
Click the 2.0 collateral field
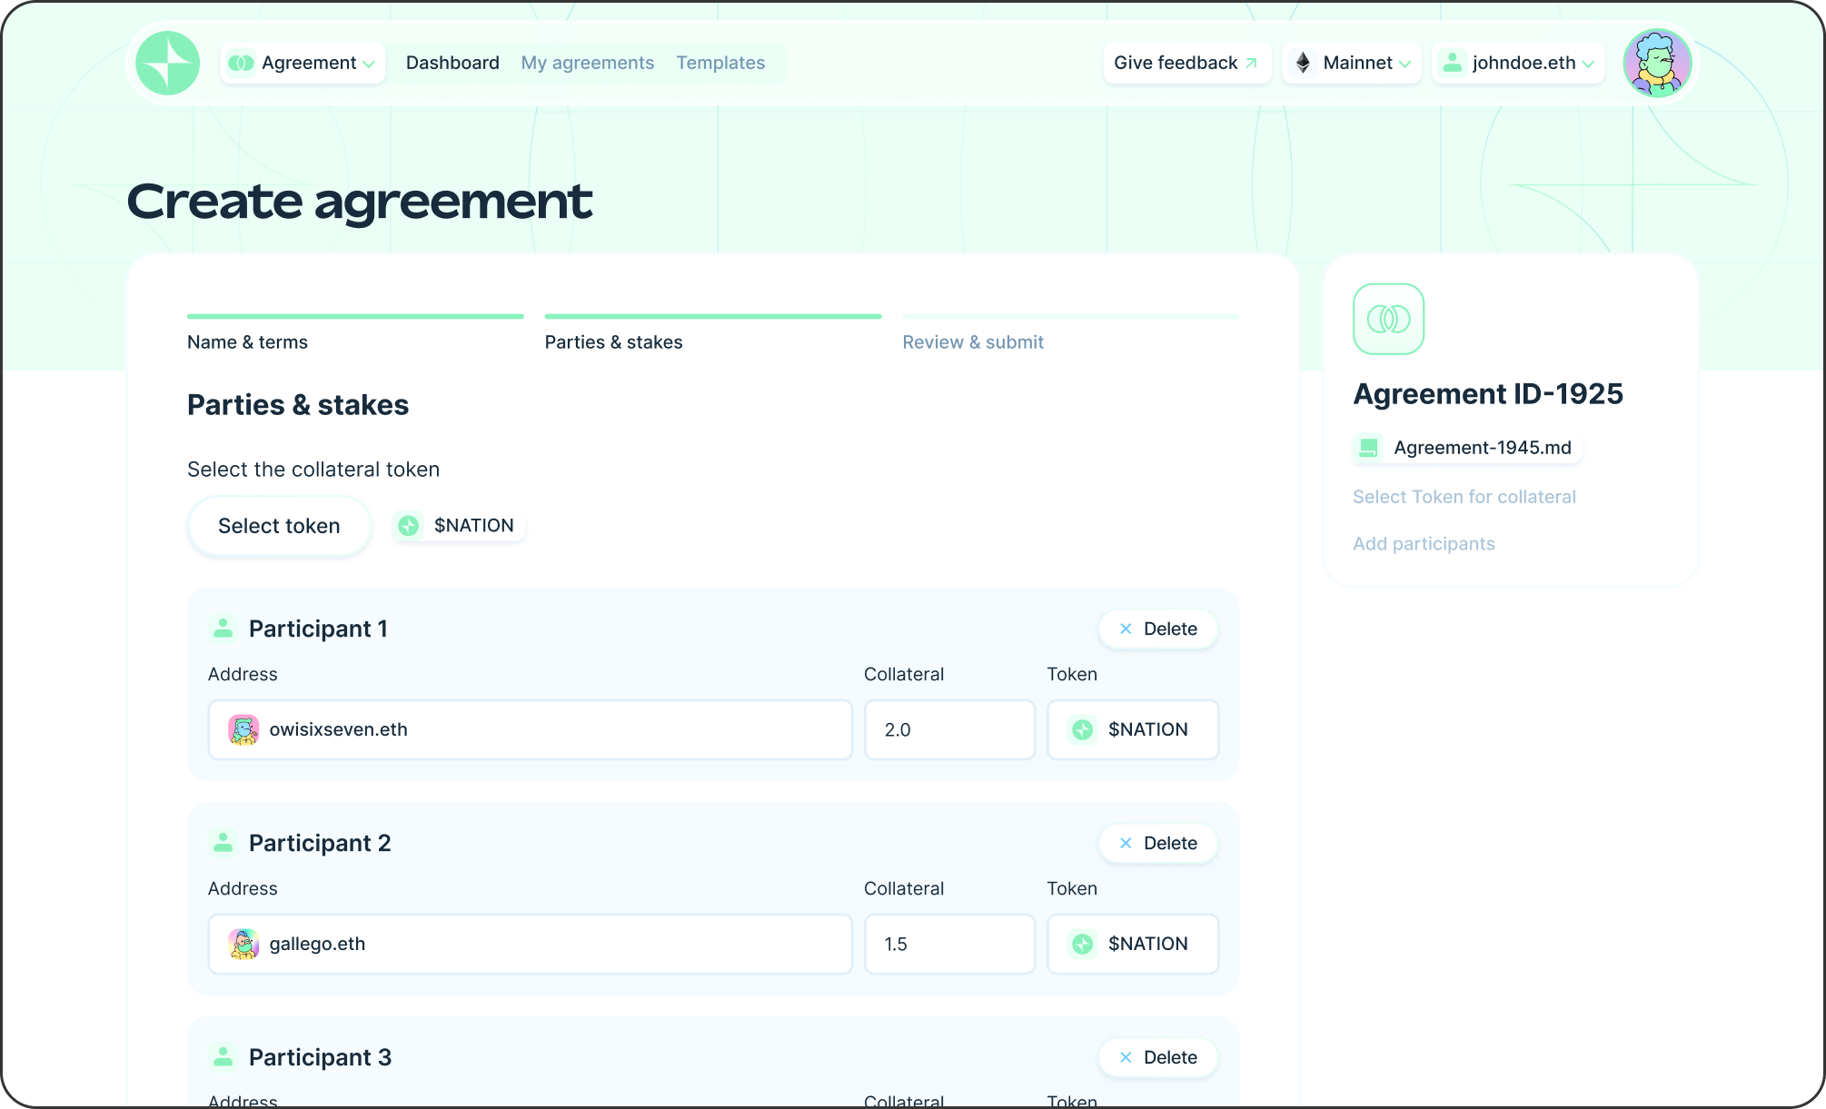pos(949,729)
